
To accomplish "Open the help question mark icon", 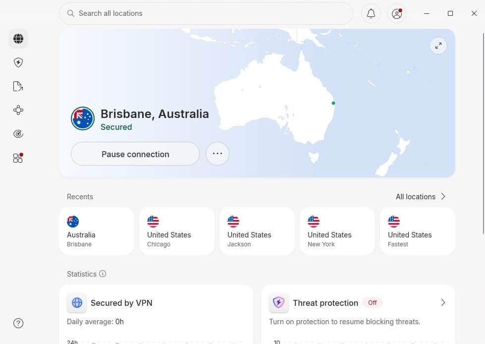I will (x=18, y=323).
